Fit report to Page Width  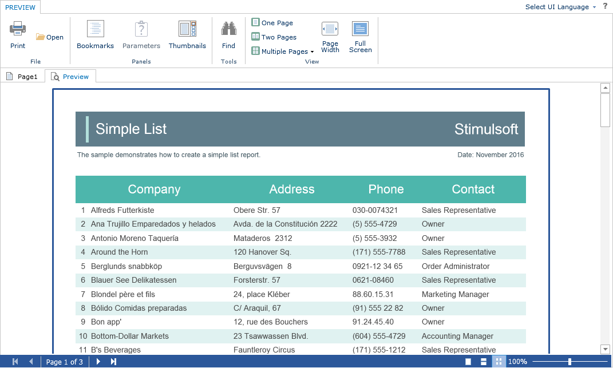click(x=330, y=37)
